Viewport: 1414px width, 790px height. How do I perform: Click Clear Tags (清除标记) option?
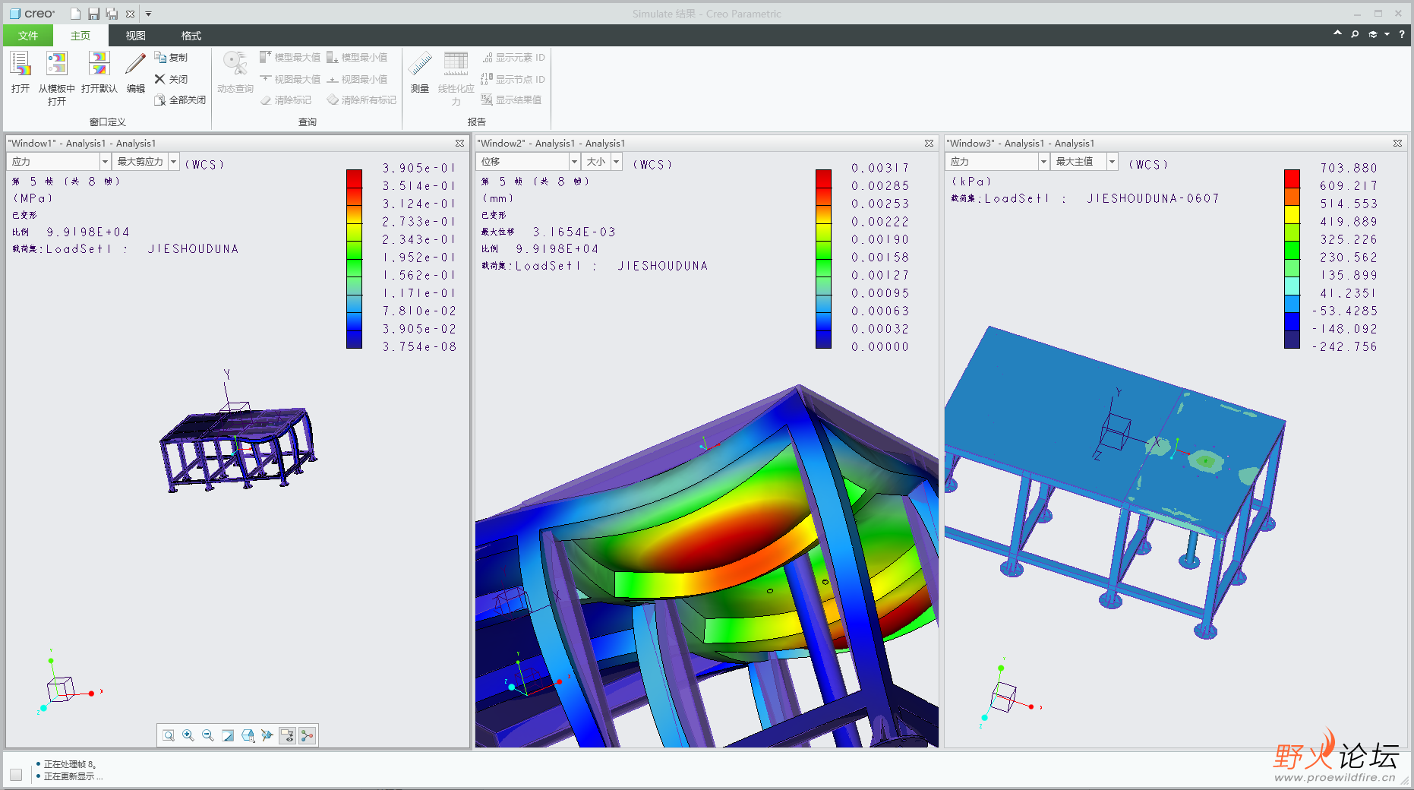[x=286, y=100]
